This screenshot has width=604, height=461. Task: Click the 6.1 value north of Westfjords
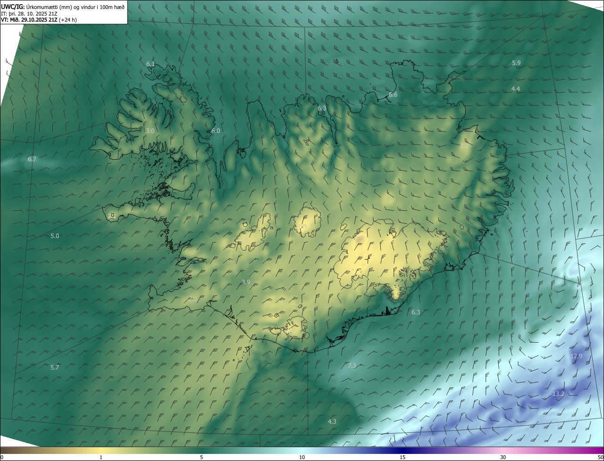click(x=151, y=64)
